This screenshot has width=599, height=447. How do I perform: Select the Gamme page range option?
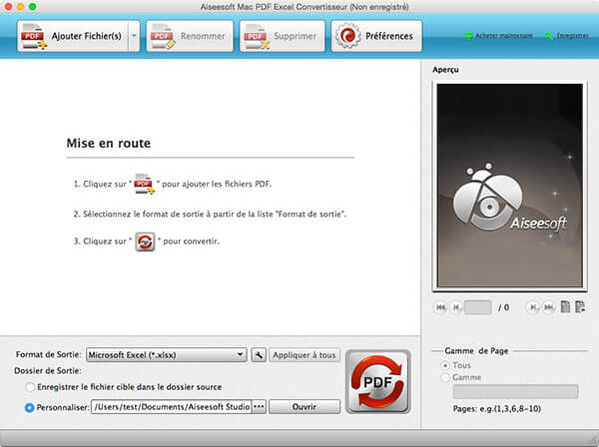click(445, 378)
